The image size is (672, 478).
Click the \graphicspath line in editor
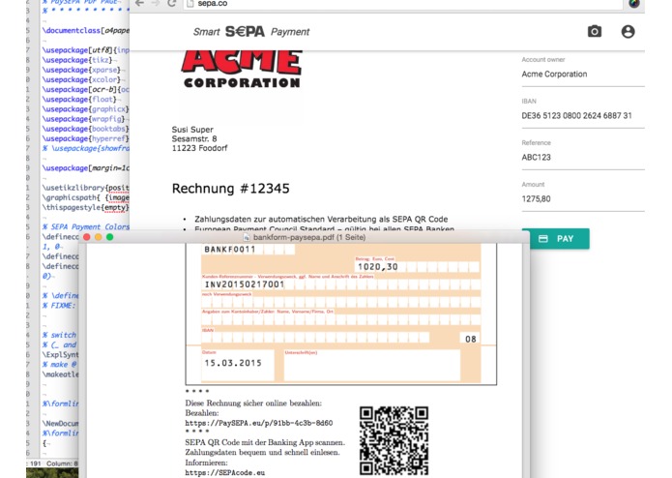coord(86,197)
